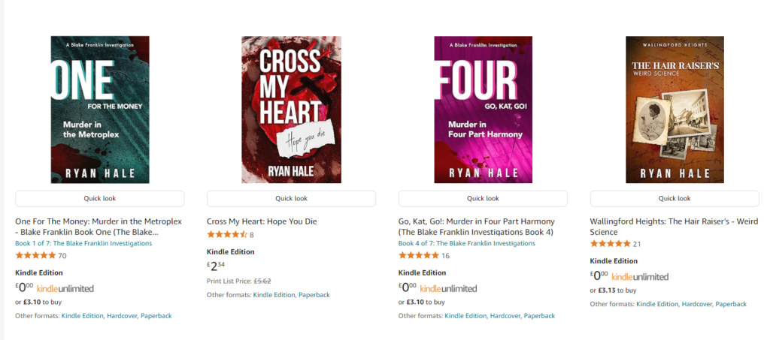Open the Book 4 of 7 series link
The height and width of the screenshot is (340, 770).
pos(467,243)
